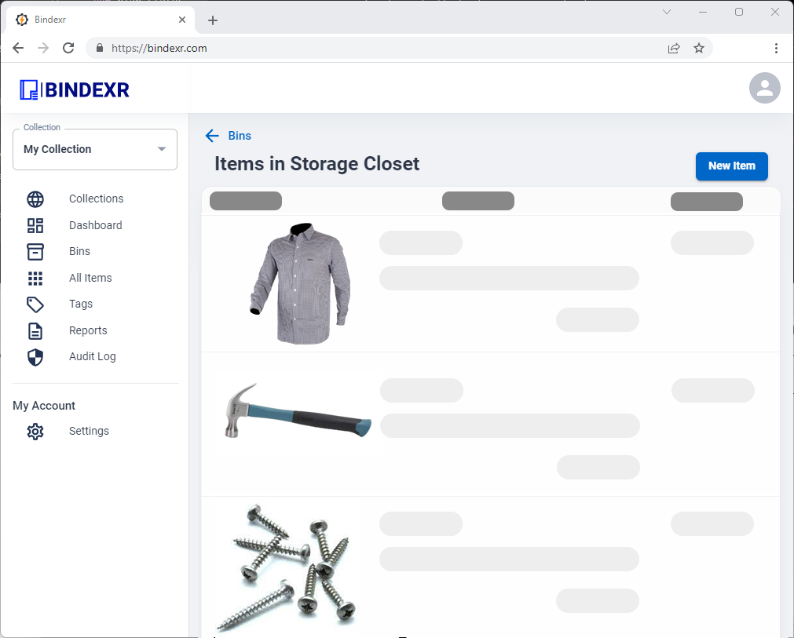Open tab search chevron in title bar

point(667,12)
